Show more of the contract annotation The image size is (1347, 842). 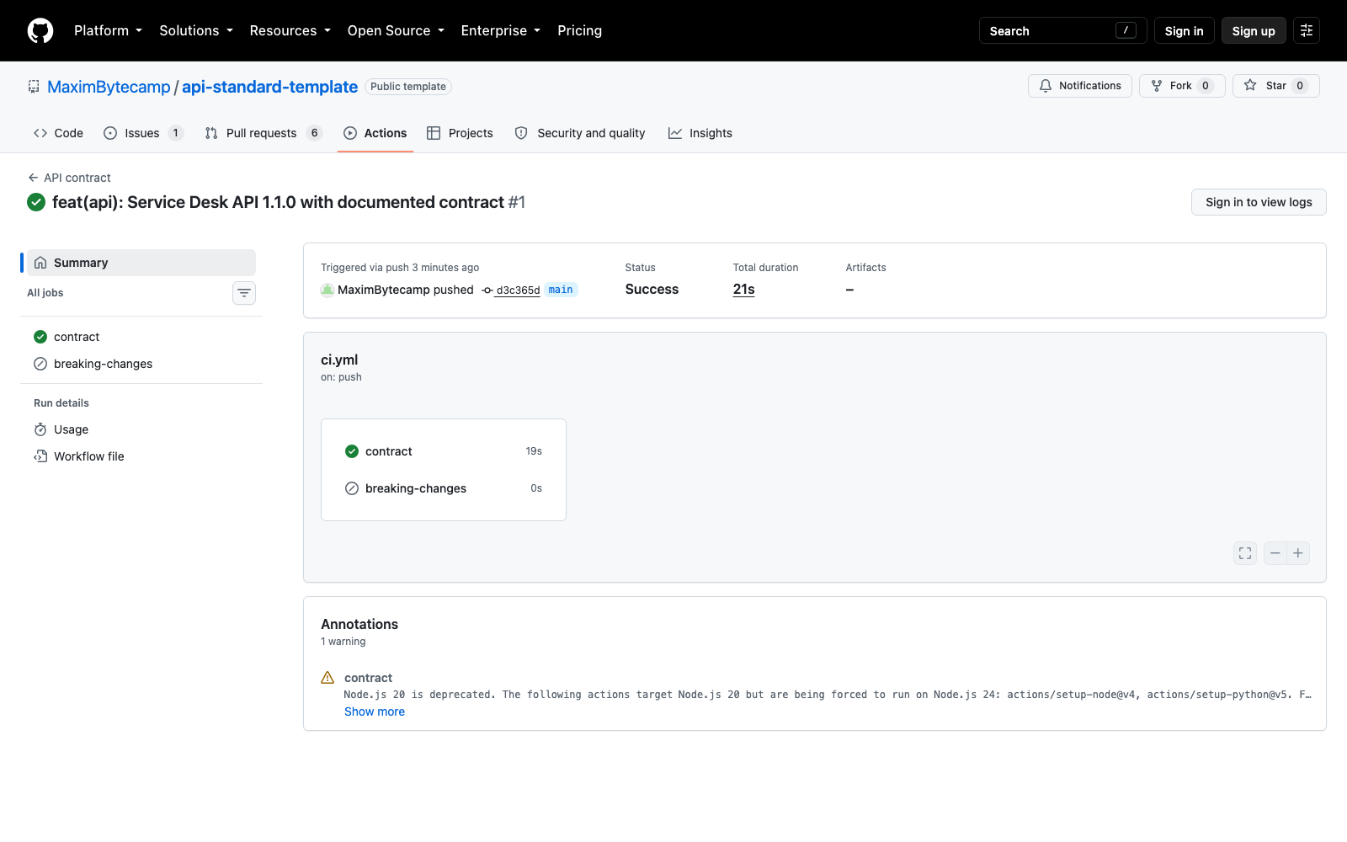(375, 711)
